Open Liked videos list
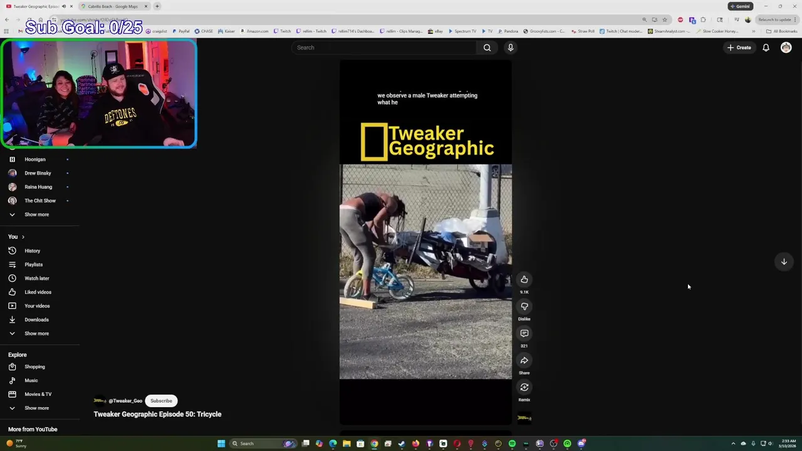Image resolution: width=802 pixels, height=451 pixels. pos(38,292)
